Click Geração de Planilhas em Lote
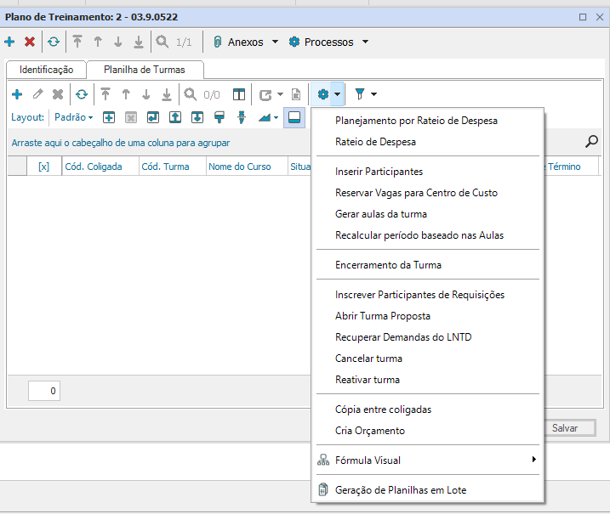This screenshot has height=514, width=610. point(400,490)
